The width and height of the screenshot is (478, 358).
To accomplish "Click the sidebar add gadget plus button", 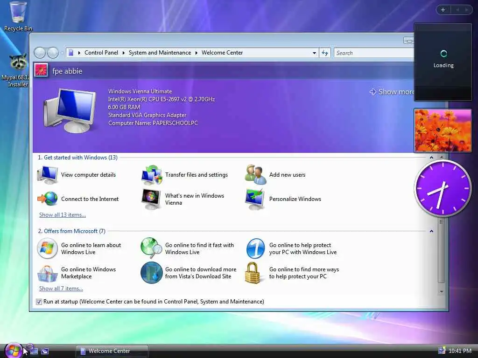I will pyautogui.click(x=443, y=10).
